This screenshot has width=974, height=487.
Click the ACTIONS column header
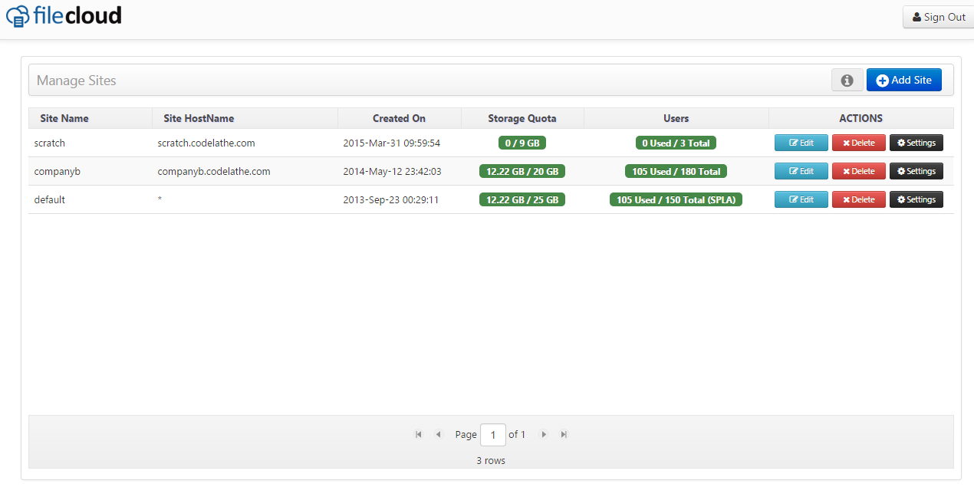coord(861,118)
